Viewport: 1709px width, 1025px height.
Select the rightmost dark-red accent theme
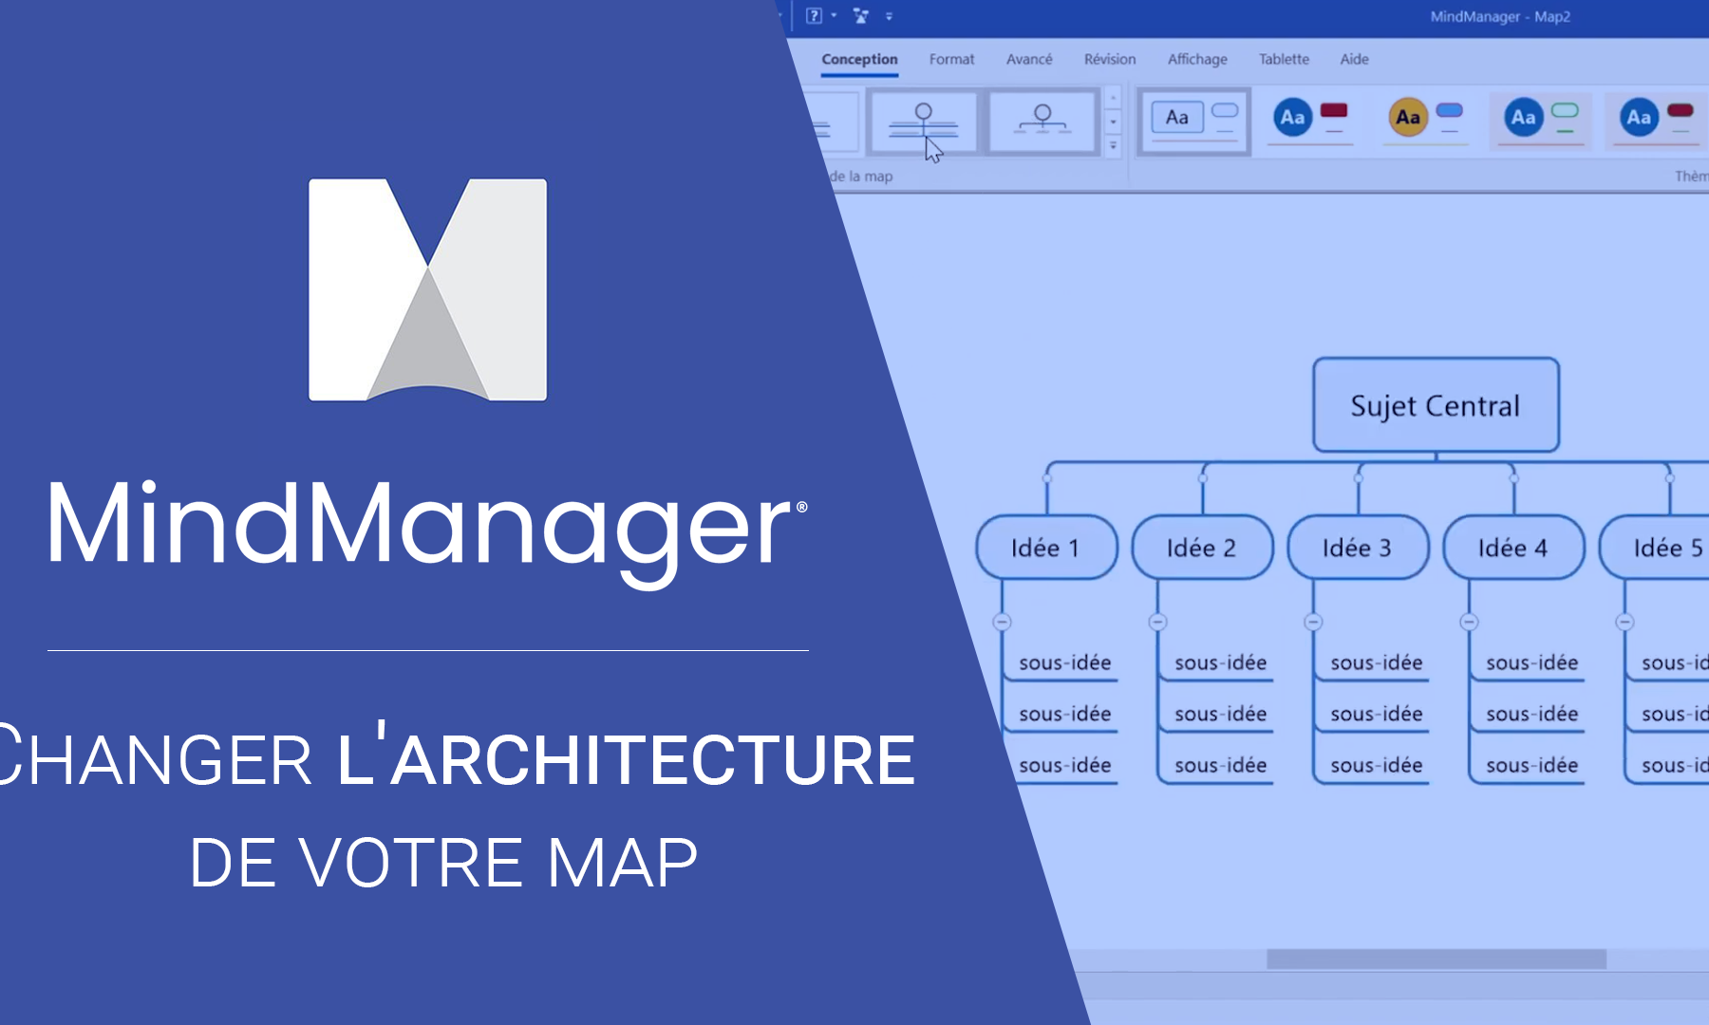coord(1655,119)
